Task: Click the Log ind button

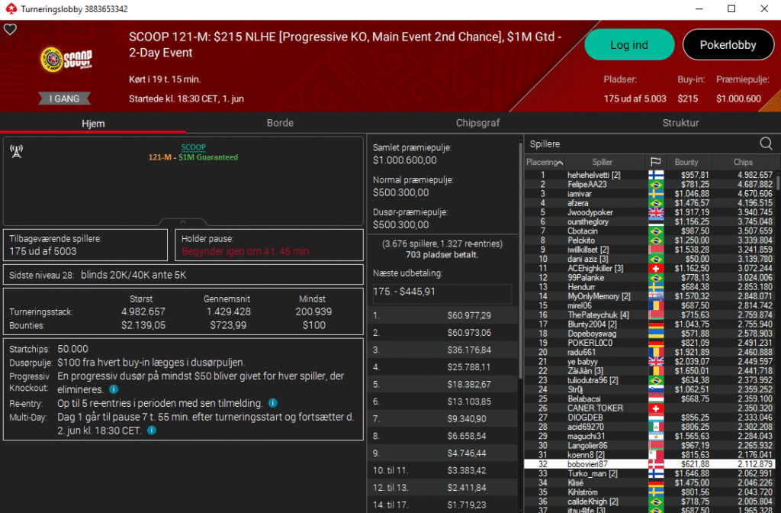Action: [629, 45]
